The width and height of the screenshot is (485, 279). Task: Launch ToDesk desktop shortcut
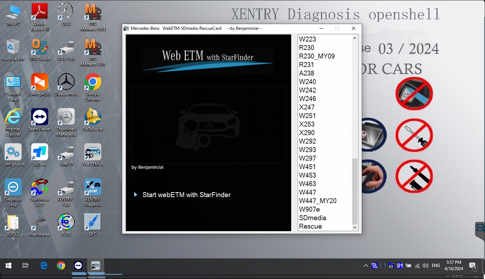click(x=40, y=155)
